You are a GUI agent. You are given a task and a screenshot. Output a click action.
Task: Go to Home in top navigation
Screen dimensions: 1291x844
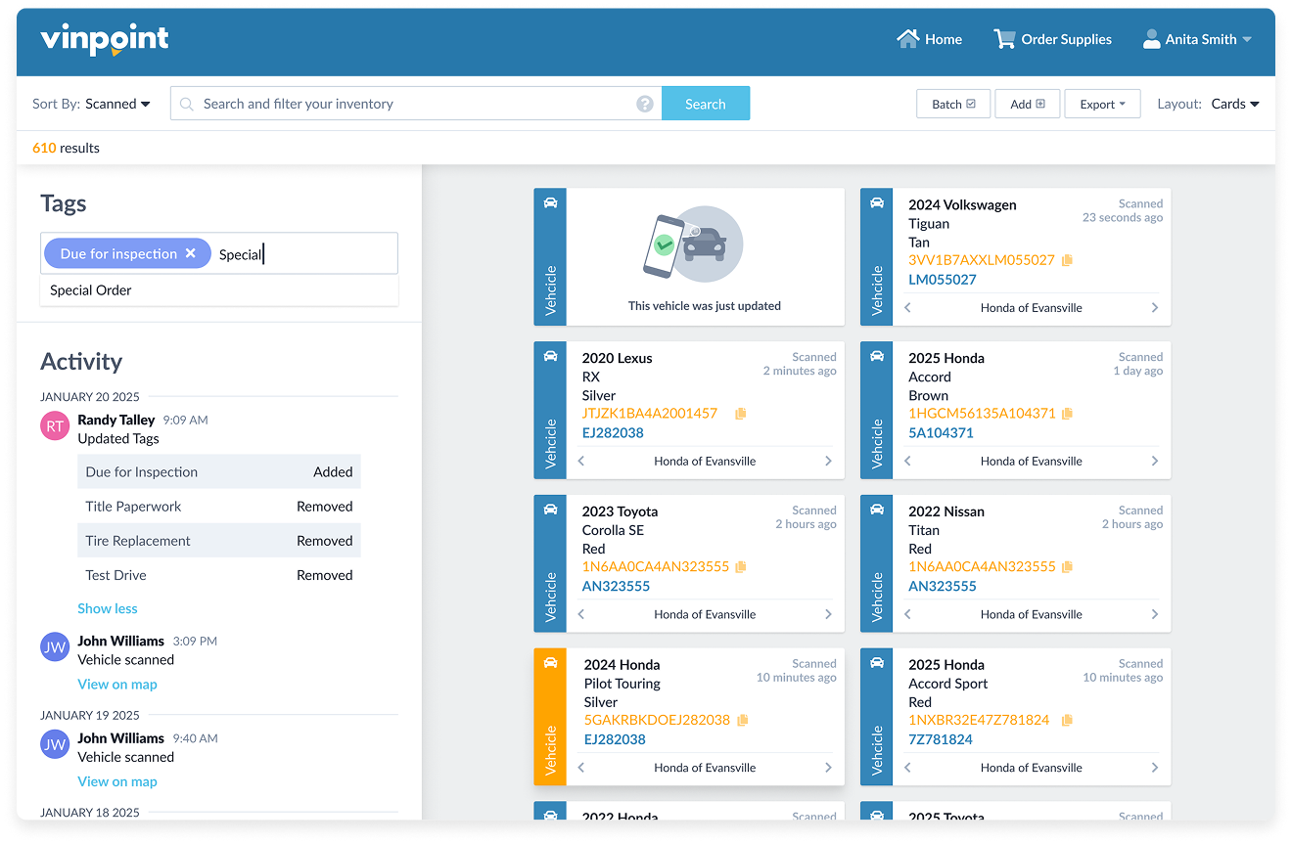[930, 39]
